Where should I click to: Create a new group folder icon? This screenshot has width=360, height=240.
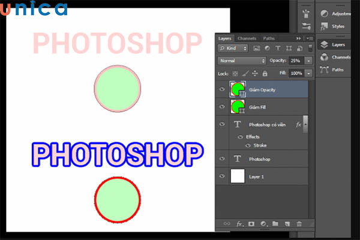tap(275, 223)
